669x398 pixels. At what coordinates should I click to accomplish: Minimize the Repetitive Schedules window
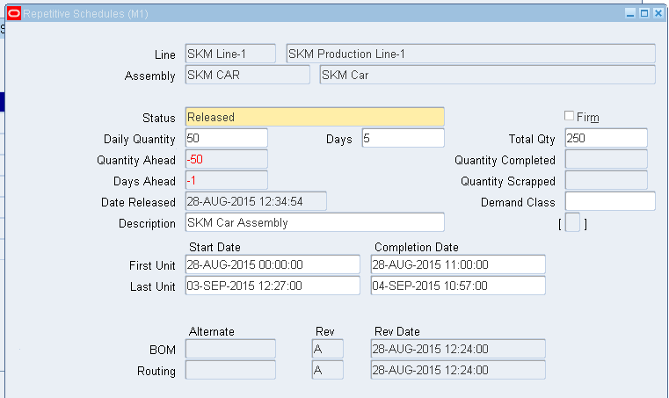(x=630, y=14)
